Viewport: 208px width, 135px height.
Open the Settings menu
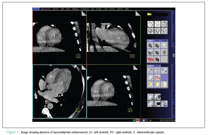75,9
